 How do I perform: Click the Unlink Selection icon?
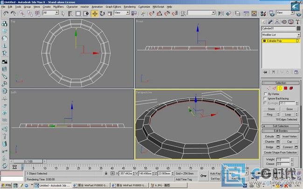(x=30, y=13)
